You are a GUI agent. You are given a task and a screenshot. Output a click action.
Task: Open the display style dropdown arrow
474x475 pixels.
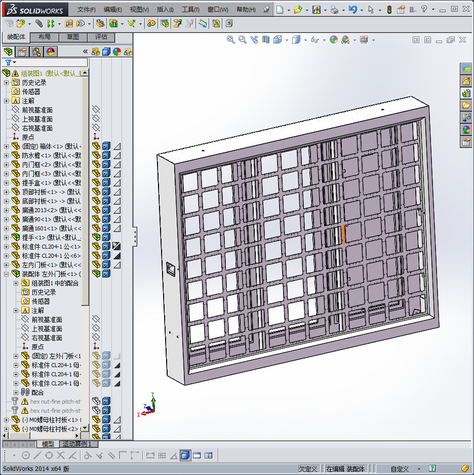tap(305, 40)
